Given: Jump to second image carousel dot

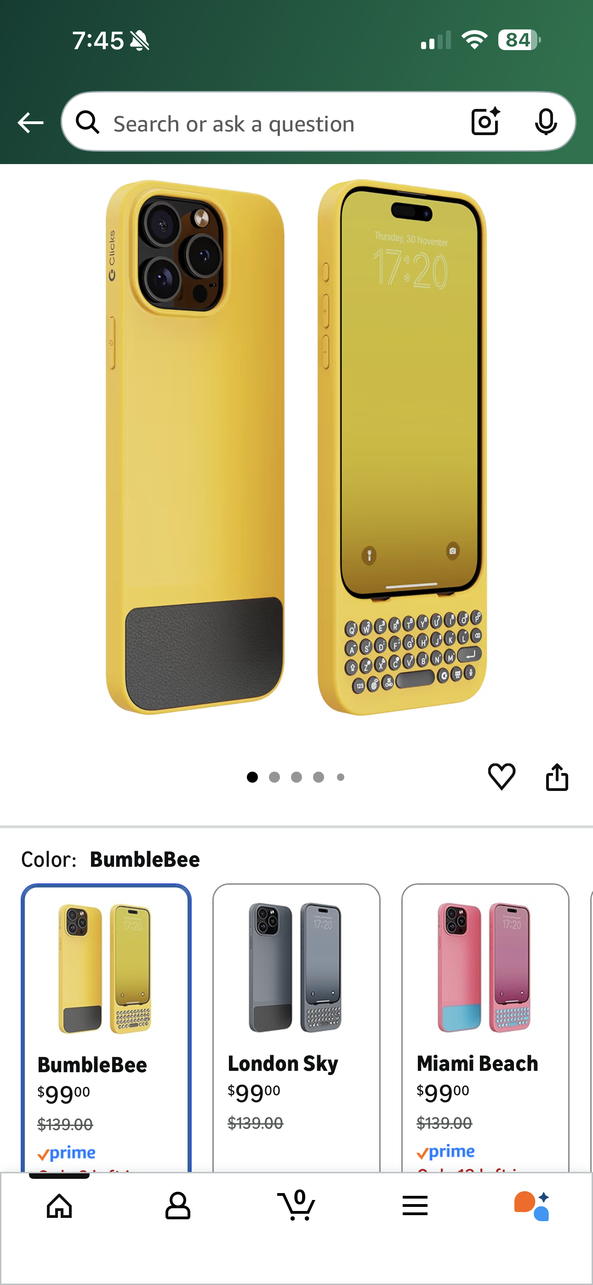Looking at the screenshot, I should point(274,777).
